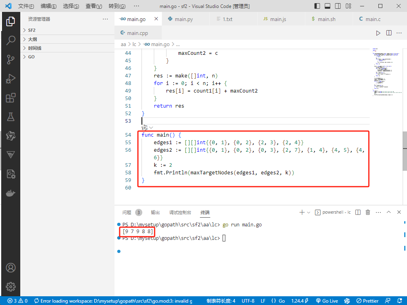
Task: Open the Docker whale icon in activity bar
Action: tap(11, 193)
